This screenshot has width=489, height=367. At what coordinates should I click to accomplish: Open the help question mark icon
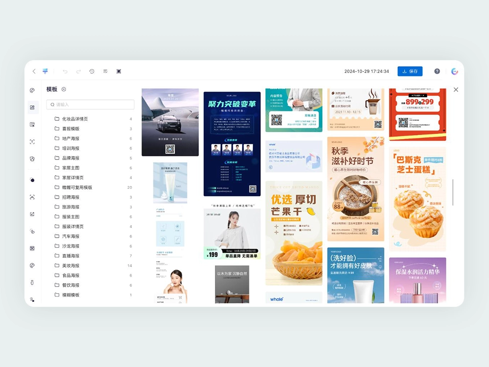pyautogui.click(x=437, y=71)
